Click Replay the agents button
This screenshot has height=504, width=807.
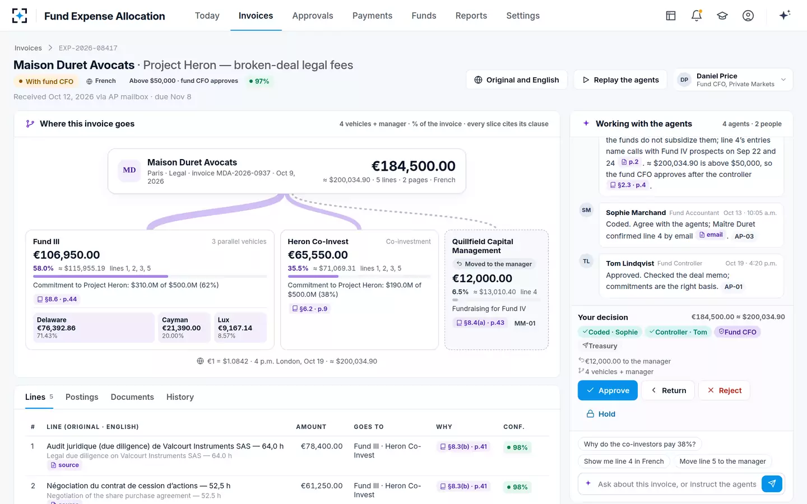pos(620,80)
